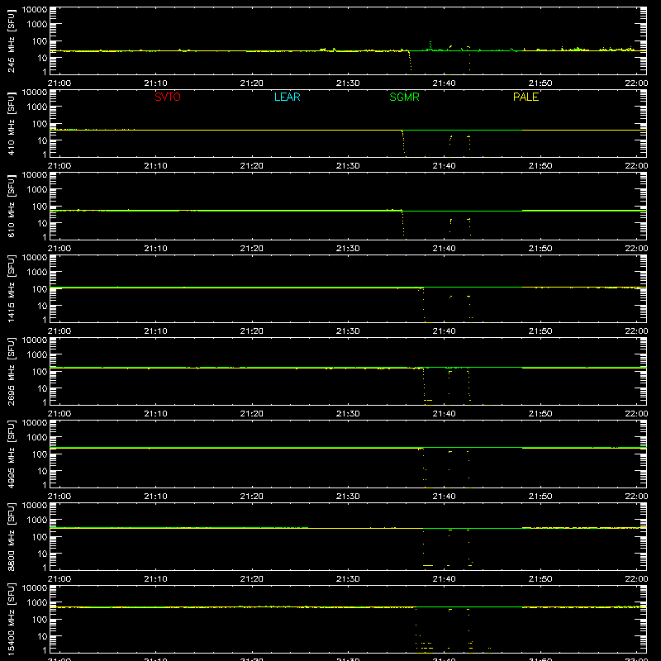Click the green SGMR station label
The height and width of the screenshot is (661, 661).
coord(404,97)
